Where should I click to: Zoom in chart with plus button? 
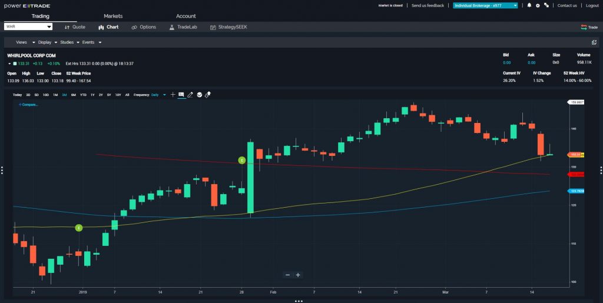click(297, 275)
